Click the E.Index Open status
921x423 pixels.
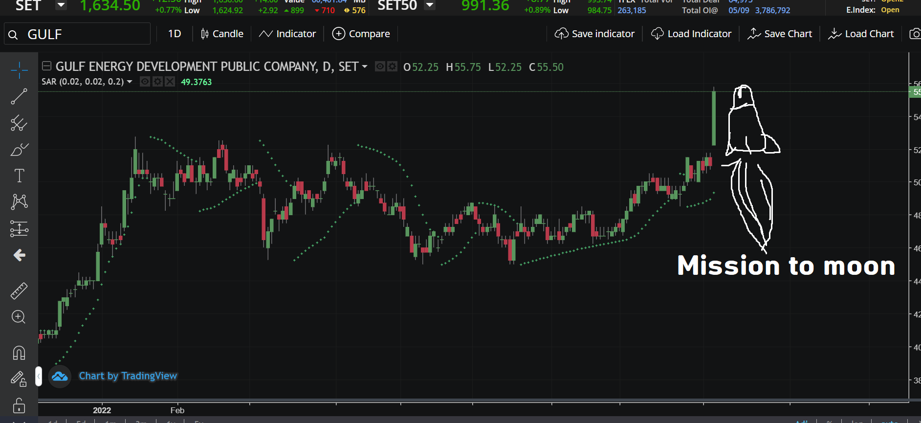pos(890,10)
